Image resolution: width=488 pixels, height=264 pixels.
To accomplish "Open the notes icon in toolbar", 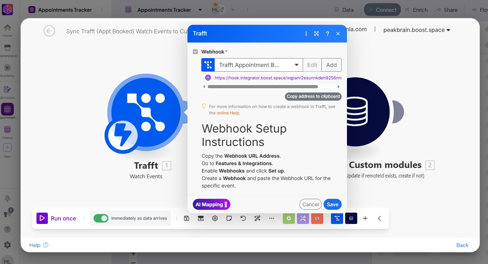I will (x=229, y=218).
